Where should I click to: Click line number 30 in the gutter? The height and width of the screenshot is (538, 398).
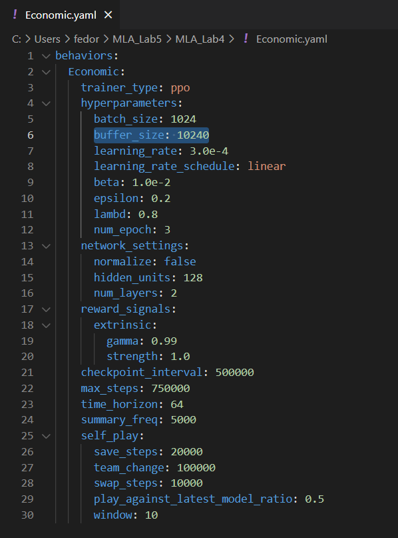pyautogui.click(x=27, y=515)
